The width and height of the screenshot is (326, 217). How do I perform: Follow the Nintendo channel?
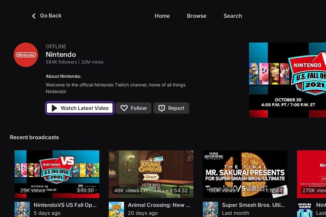133,108
